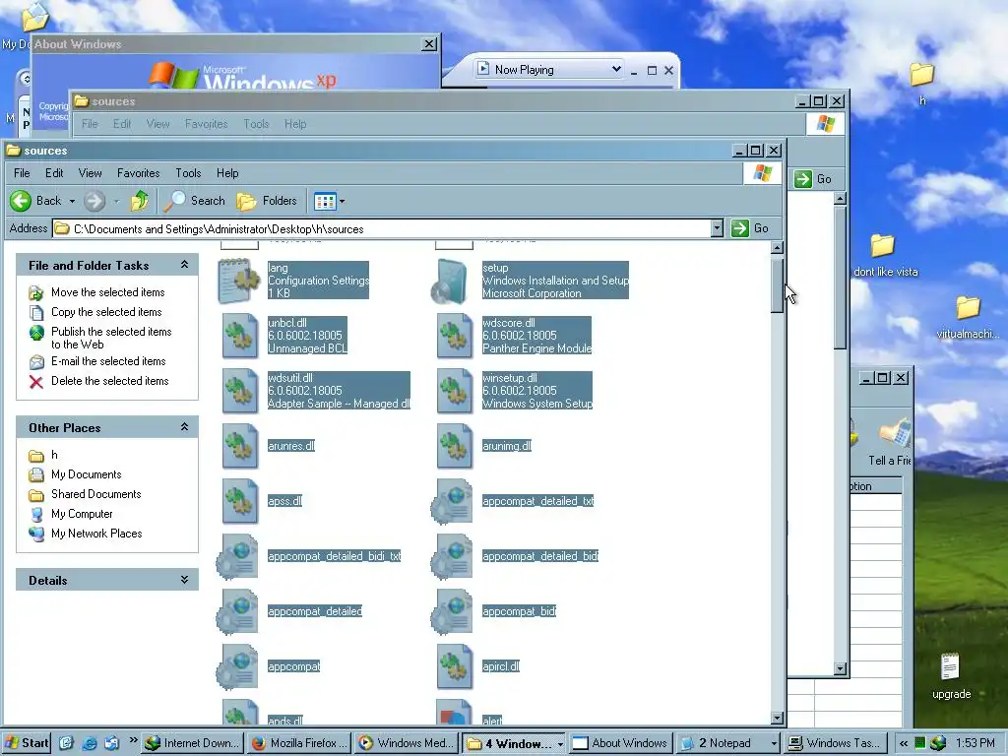Select the appcompat_bidi file icon
Screen dimensions: 1008x756
pos(452,612)
